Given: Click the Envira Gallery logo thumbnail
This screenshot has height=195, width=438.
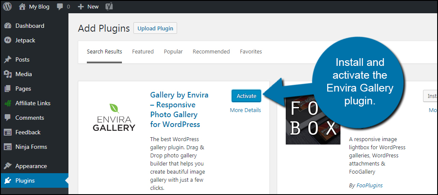Looking at the screenshot, I should point(114,117).
